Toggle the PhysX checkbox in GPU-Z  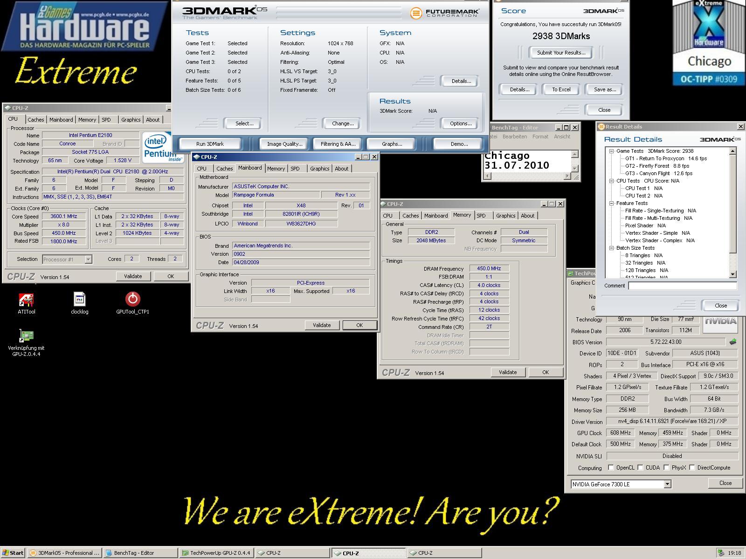[666, 468]
